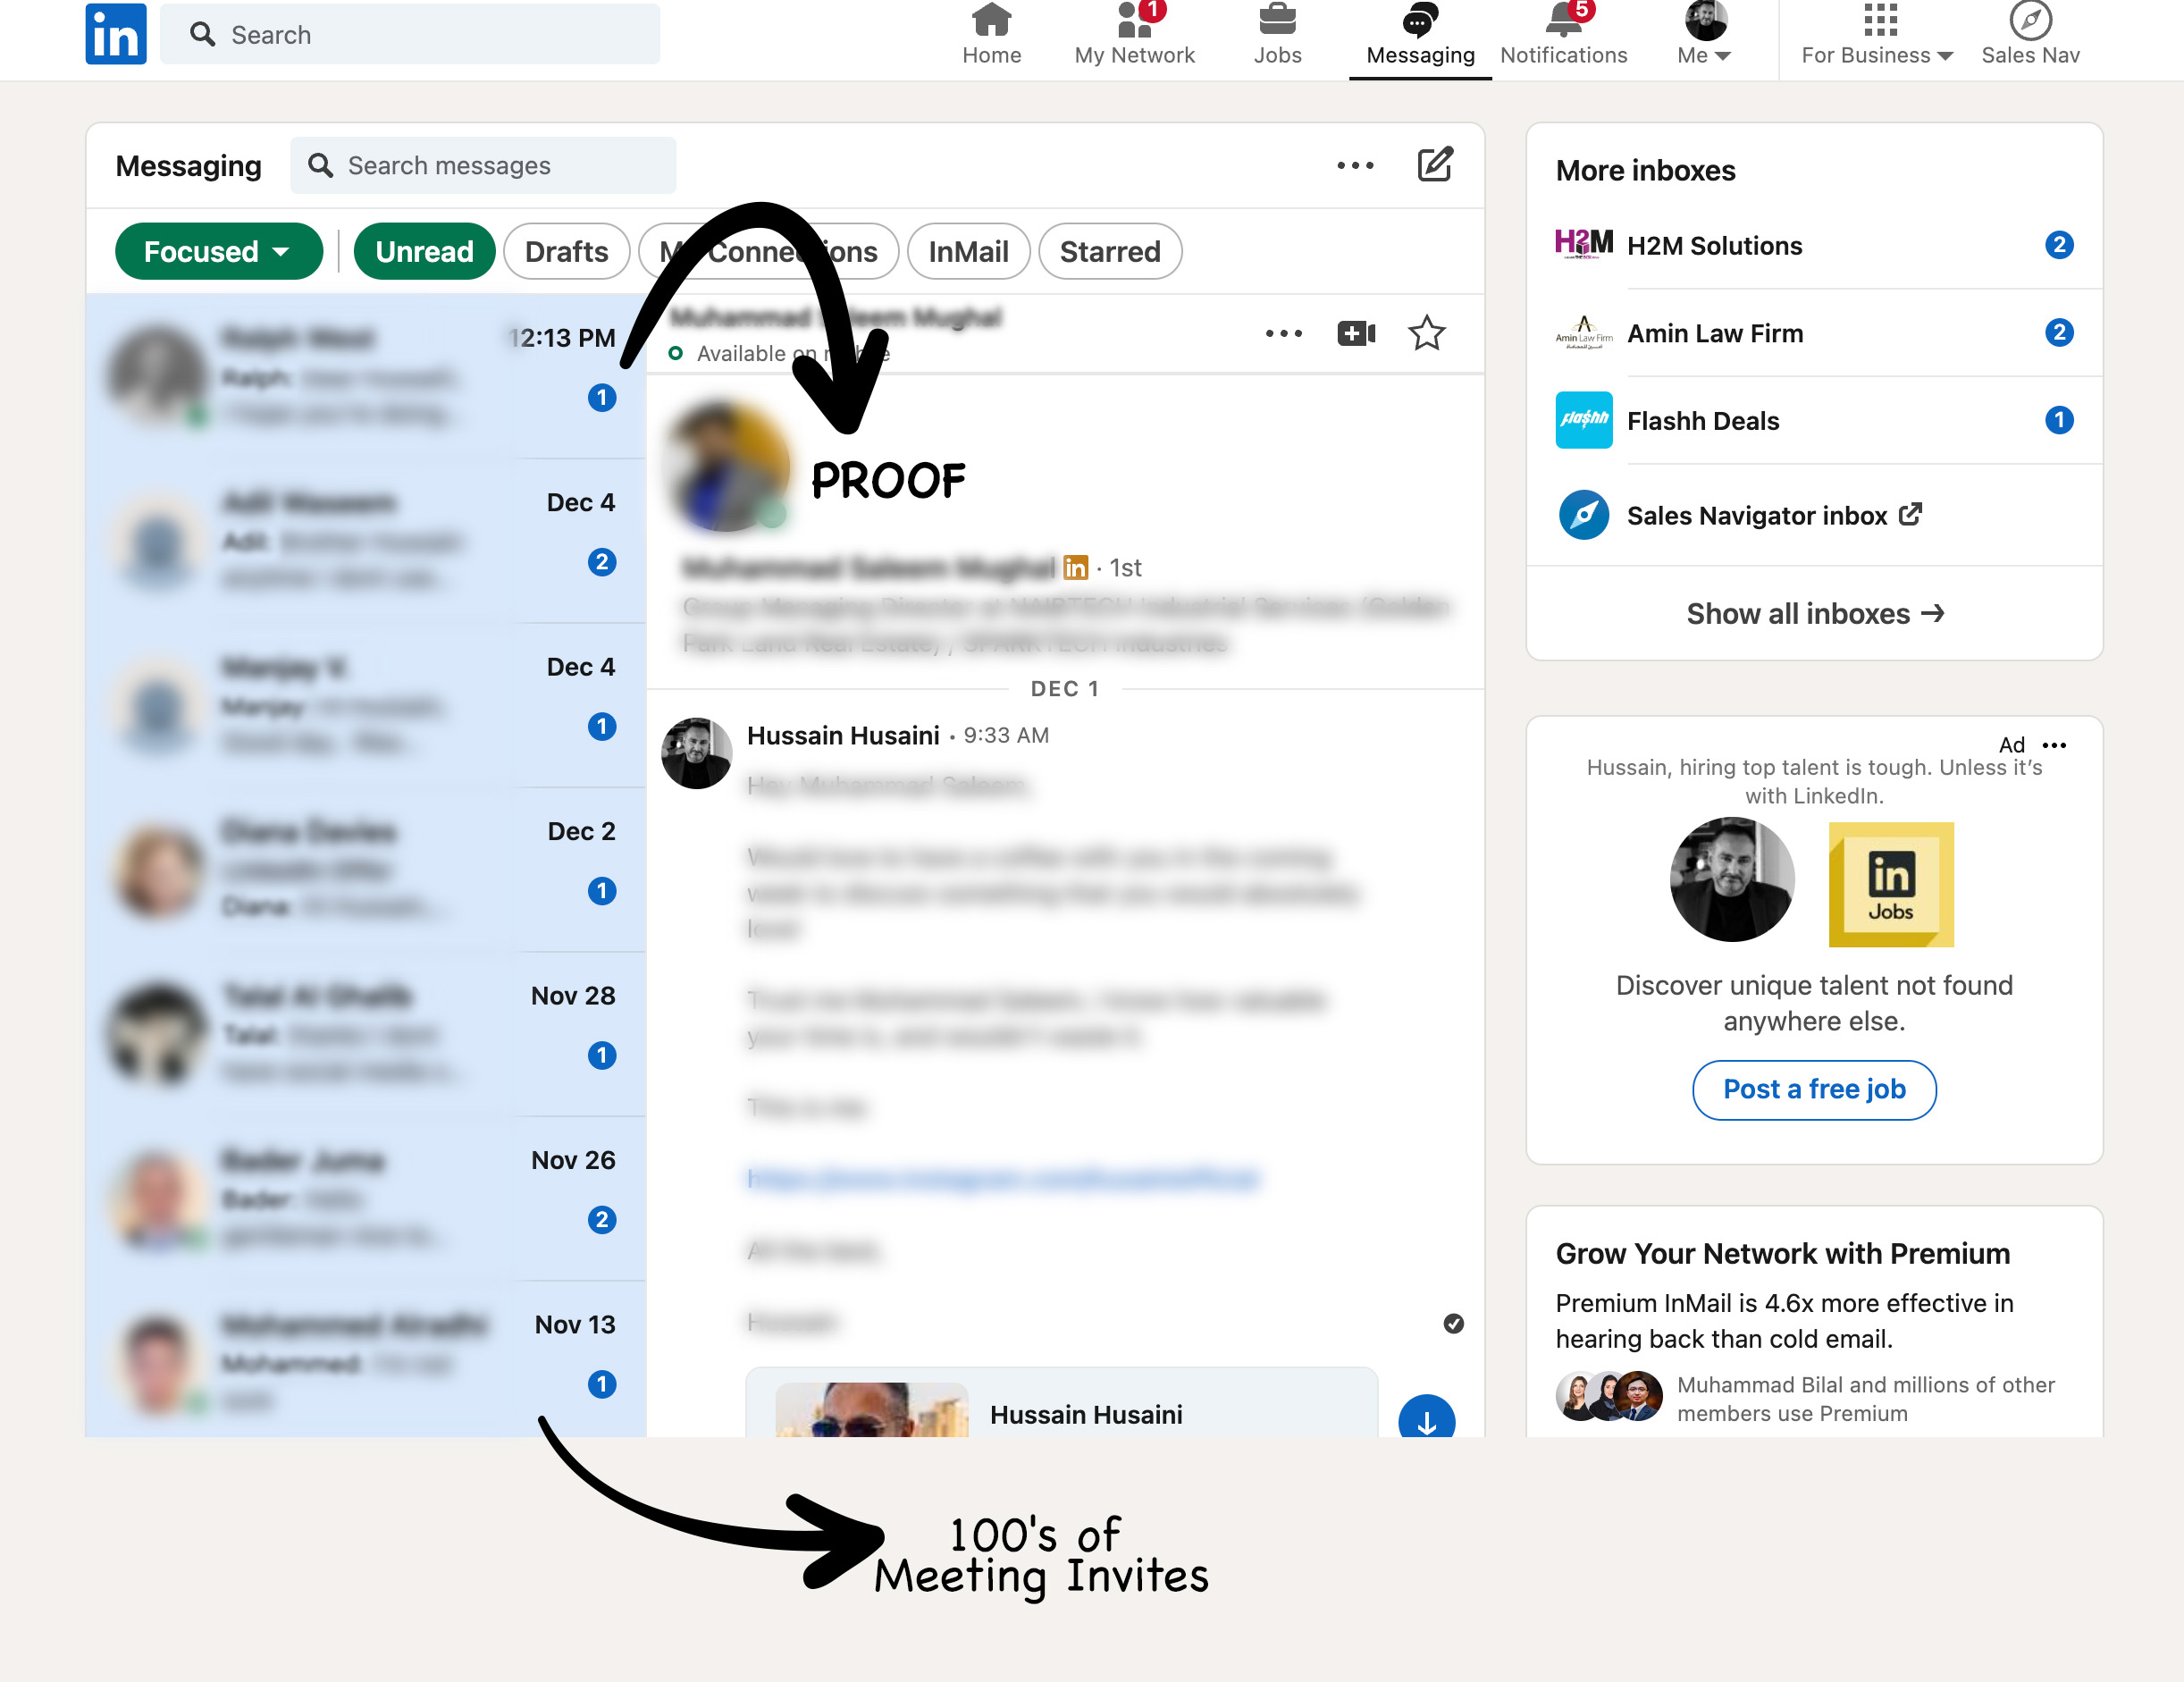Click the Search messages field
The height and width of the screenshot is (1682, 2184).
[x=483, y=165]
